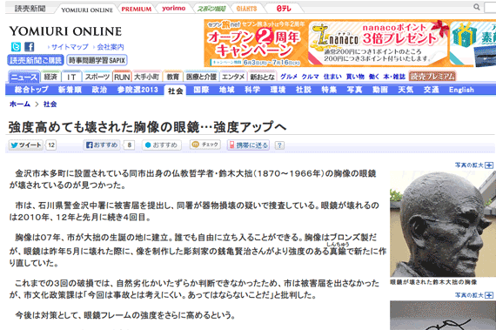The width and height of the screenshot is (496, 330).
Task: Click the plus icon beside lower 写真の拡大
Action: [489, 295]
